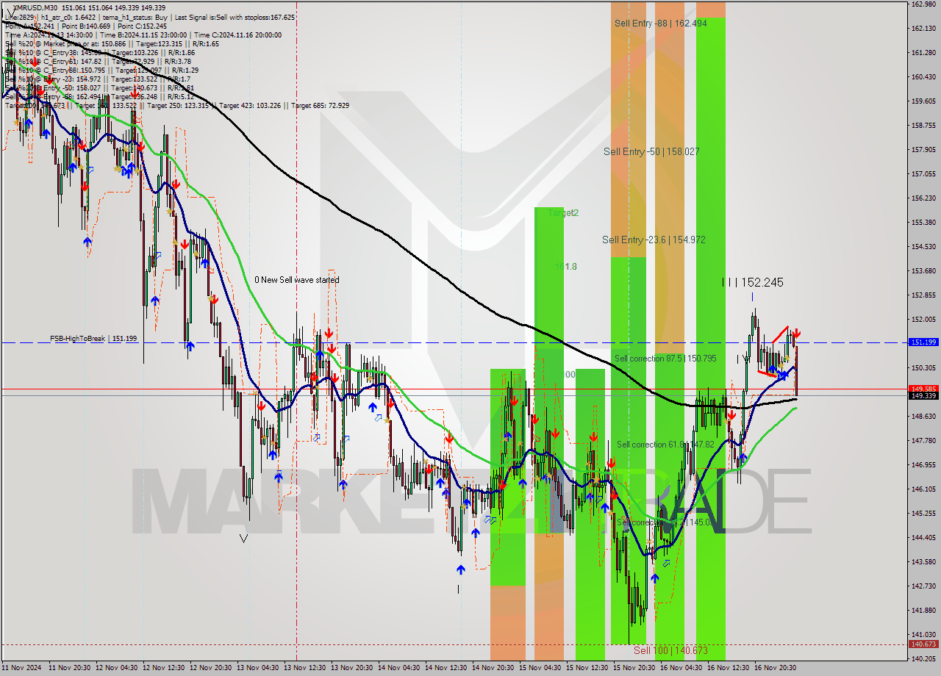Click the 161.8 level label in the green zone

coord(565,267)
